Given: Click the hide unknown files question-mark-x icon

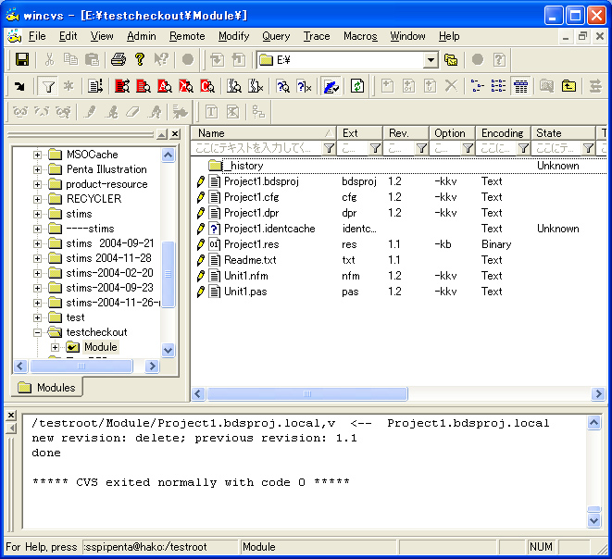Looking at the screenshot, I should [x=304, y=86].
